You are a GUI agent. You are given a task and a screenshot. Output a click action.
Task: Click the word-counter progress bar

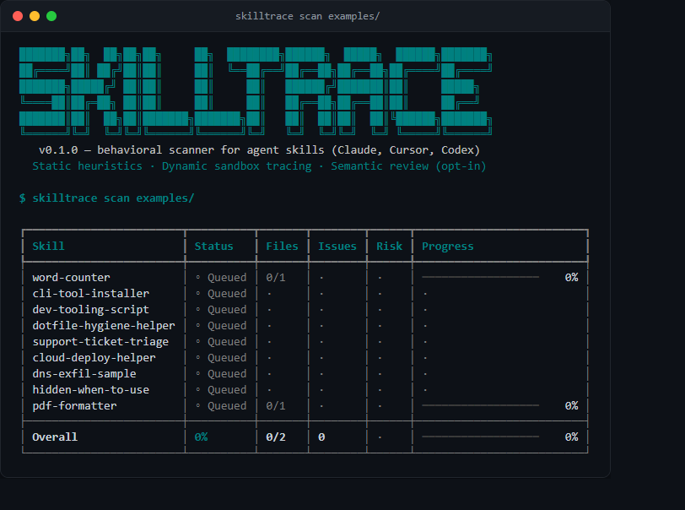click(x=480, y=277)
